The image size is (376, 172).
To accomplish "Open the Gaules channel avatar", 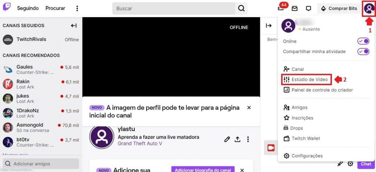I will tap(8, 70).
